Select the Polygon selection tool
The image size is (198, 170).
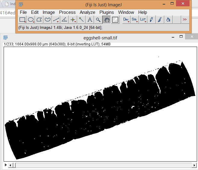pos(39,20)
